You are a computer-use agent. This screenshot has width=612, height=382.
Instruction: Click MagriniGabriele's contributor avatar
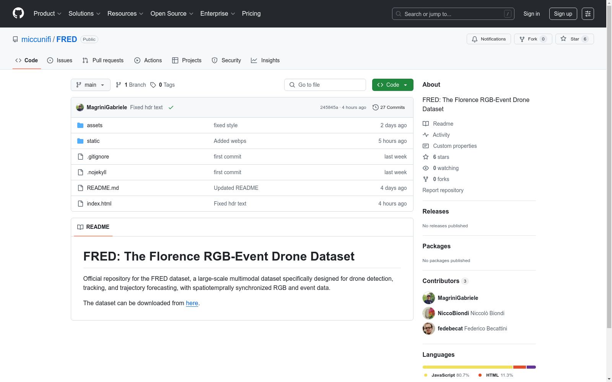tap(429, 298)
